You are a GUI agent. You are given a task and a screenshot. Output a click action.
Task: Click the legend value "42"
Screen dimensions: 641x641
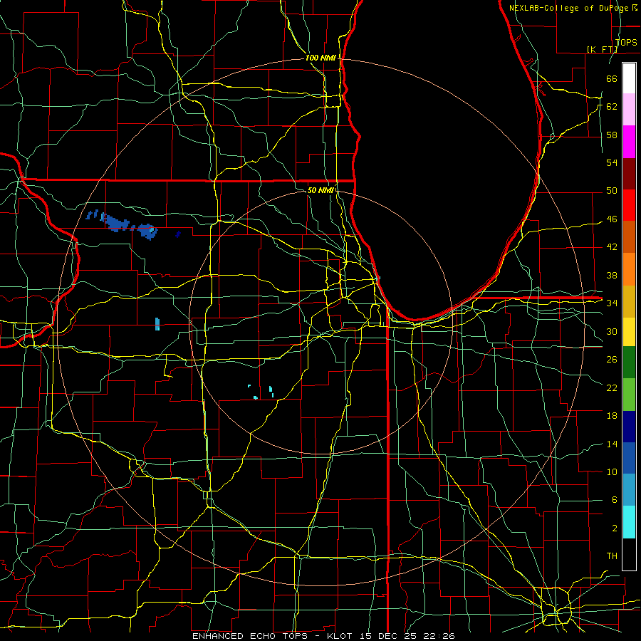[x=612, y=247]
